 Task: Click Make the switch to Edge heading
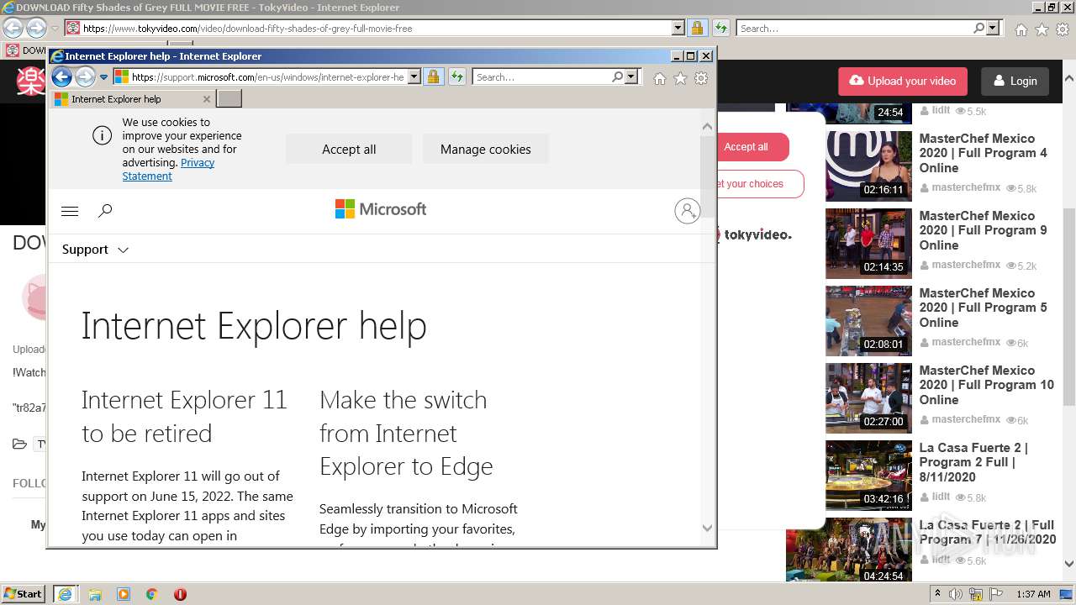coord(406,433)
